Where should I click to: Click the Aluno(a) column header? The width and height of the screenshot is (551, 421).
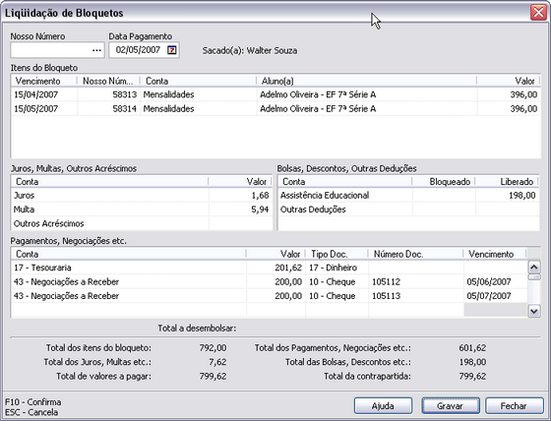pos(366,82)
